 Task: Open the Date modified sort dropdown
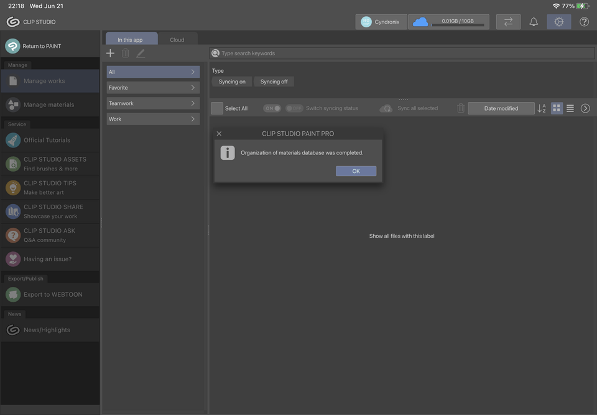click(501, 108)
